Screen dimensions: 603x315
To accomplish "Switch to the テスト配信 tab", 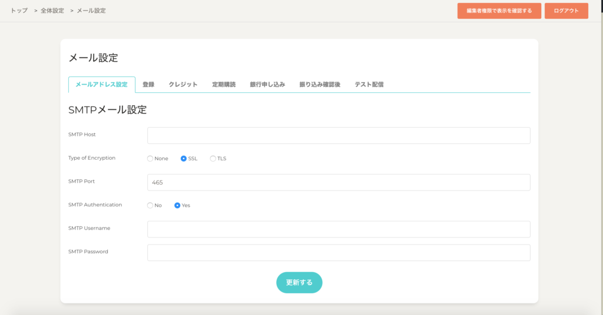I will pyautogui.click(x=369, y=85).
